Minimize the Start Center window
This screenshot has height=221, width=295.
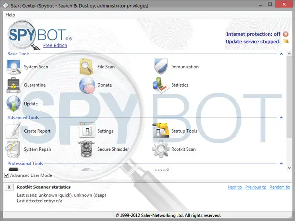[260, 5]
